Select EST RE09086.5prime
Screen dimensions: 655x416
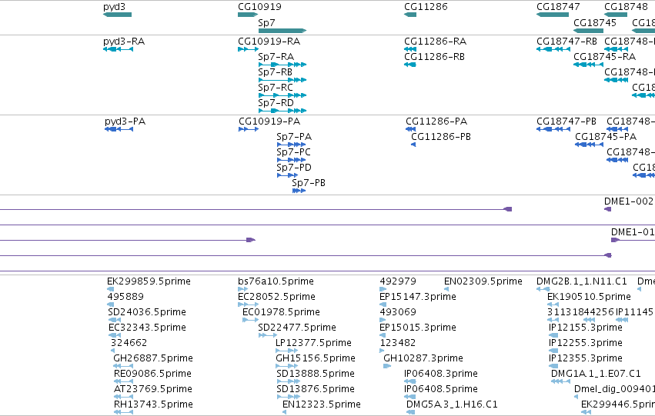(124, 382)
